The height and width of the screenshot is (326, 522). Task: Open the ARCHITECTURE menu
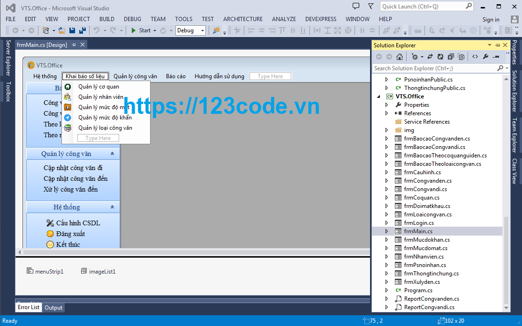point(242,19)
